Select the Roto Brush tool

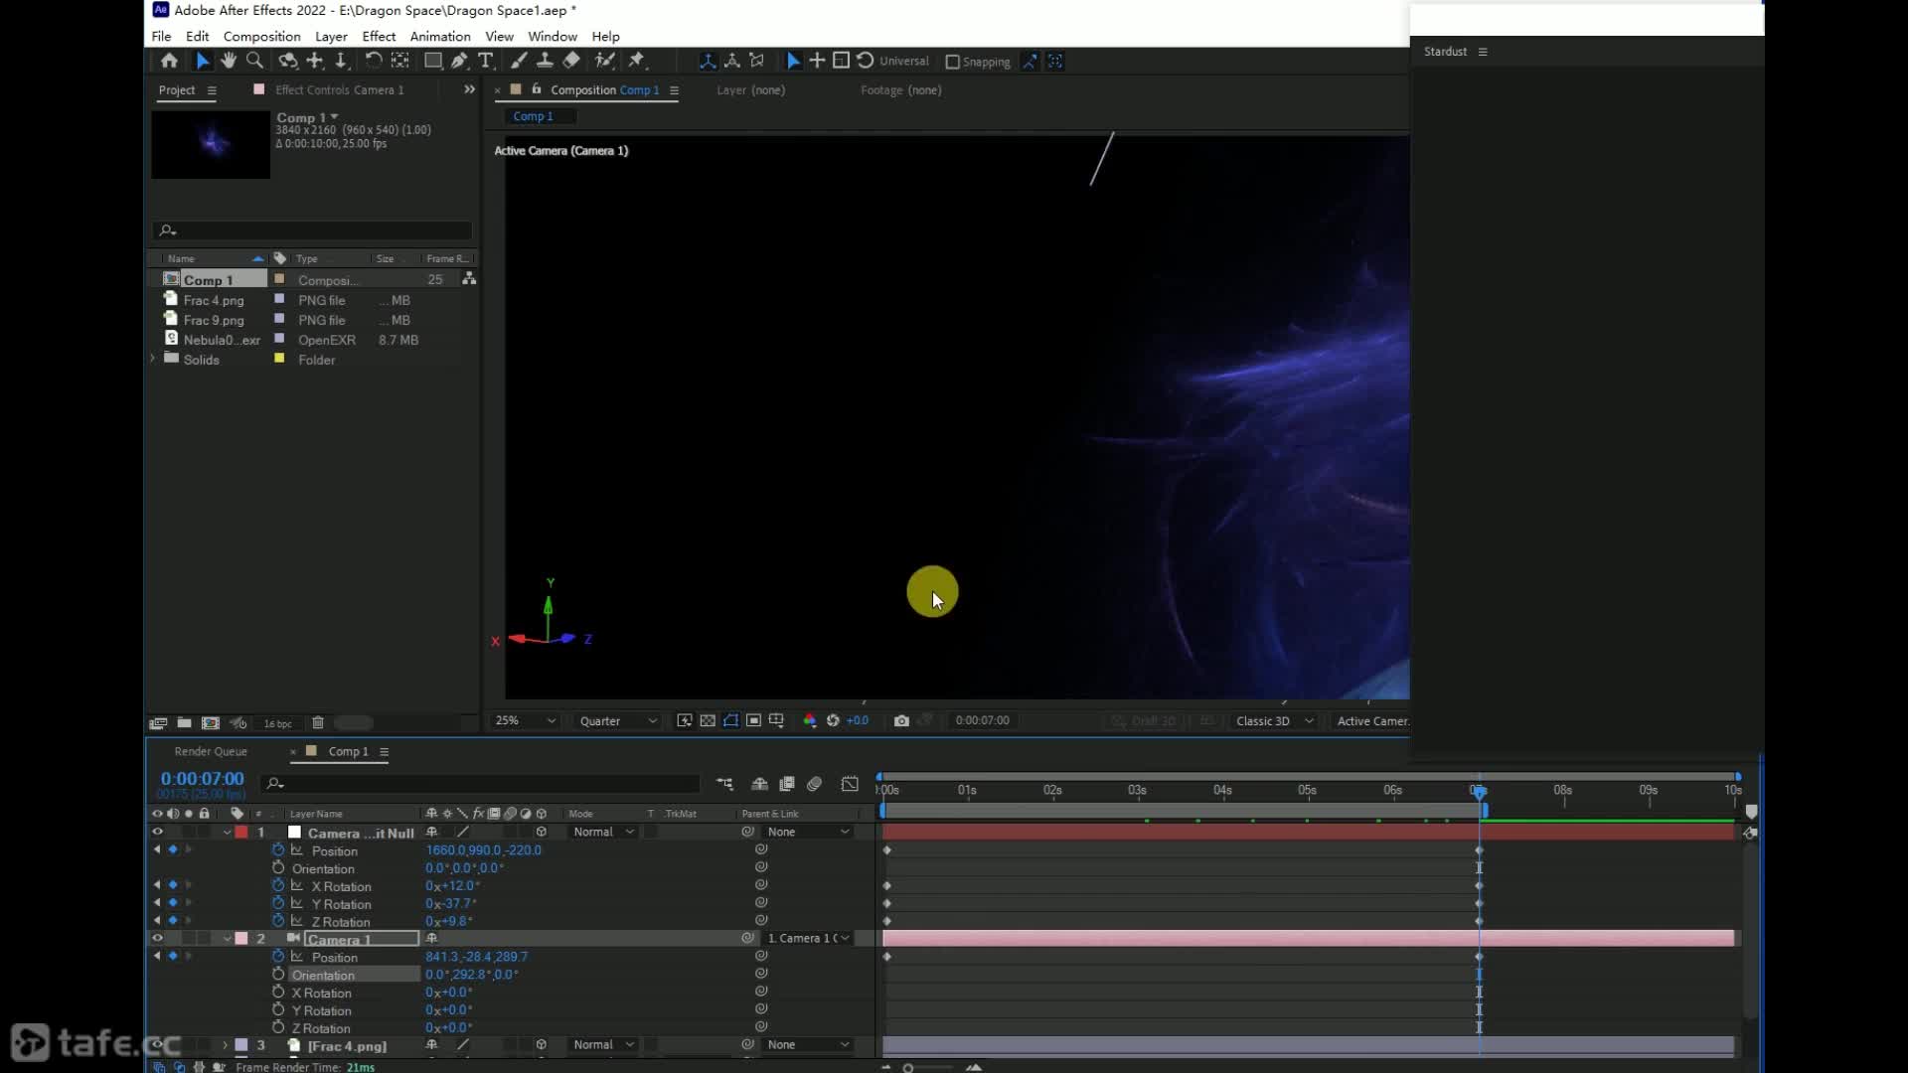click(x=604, y=61)
